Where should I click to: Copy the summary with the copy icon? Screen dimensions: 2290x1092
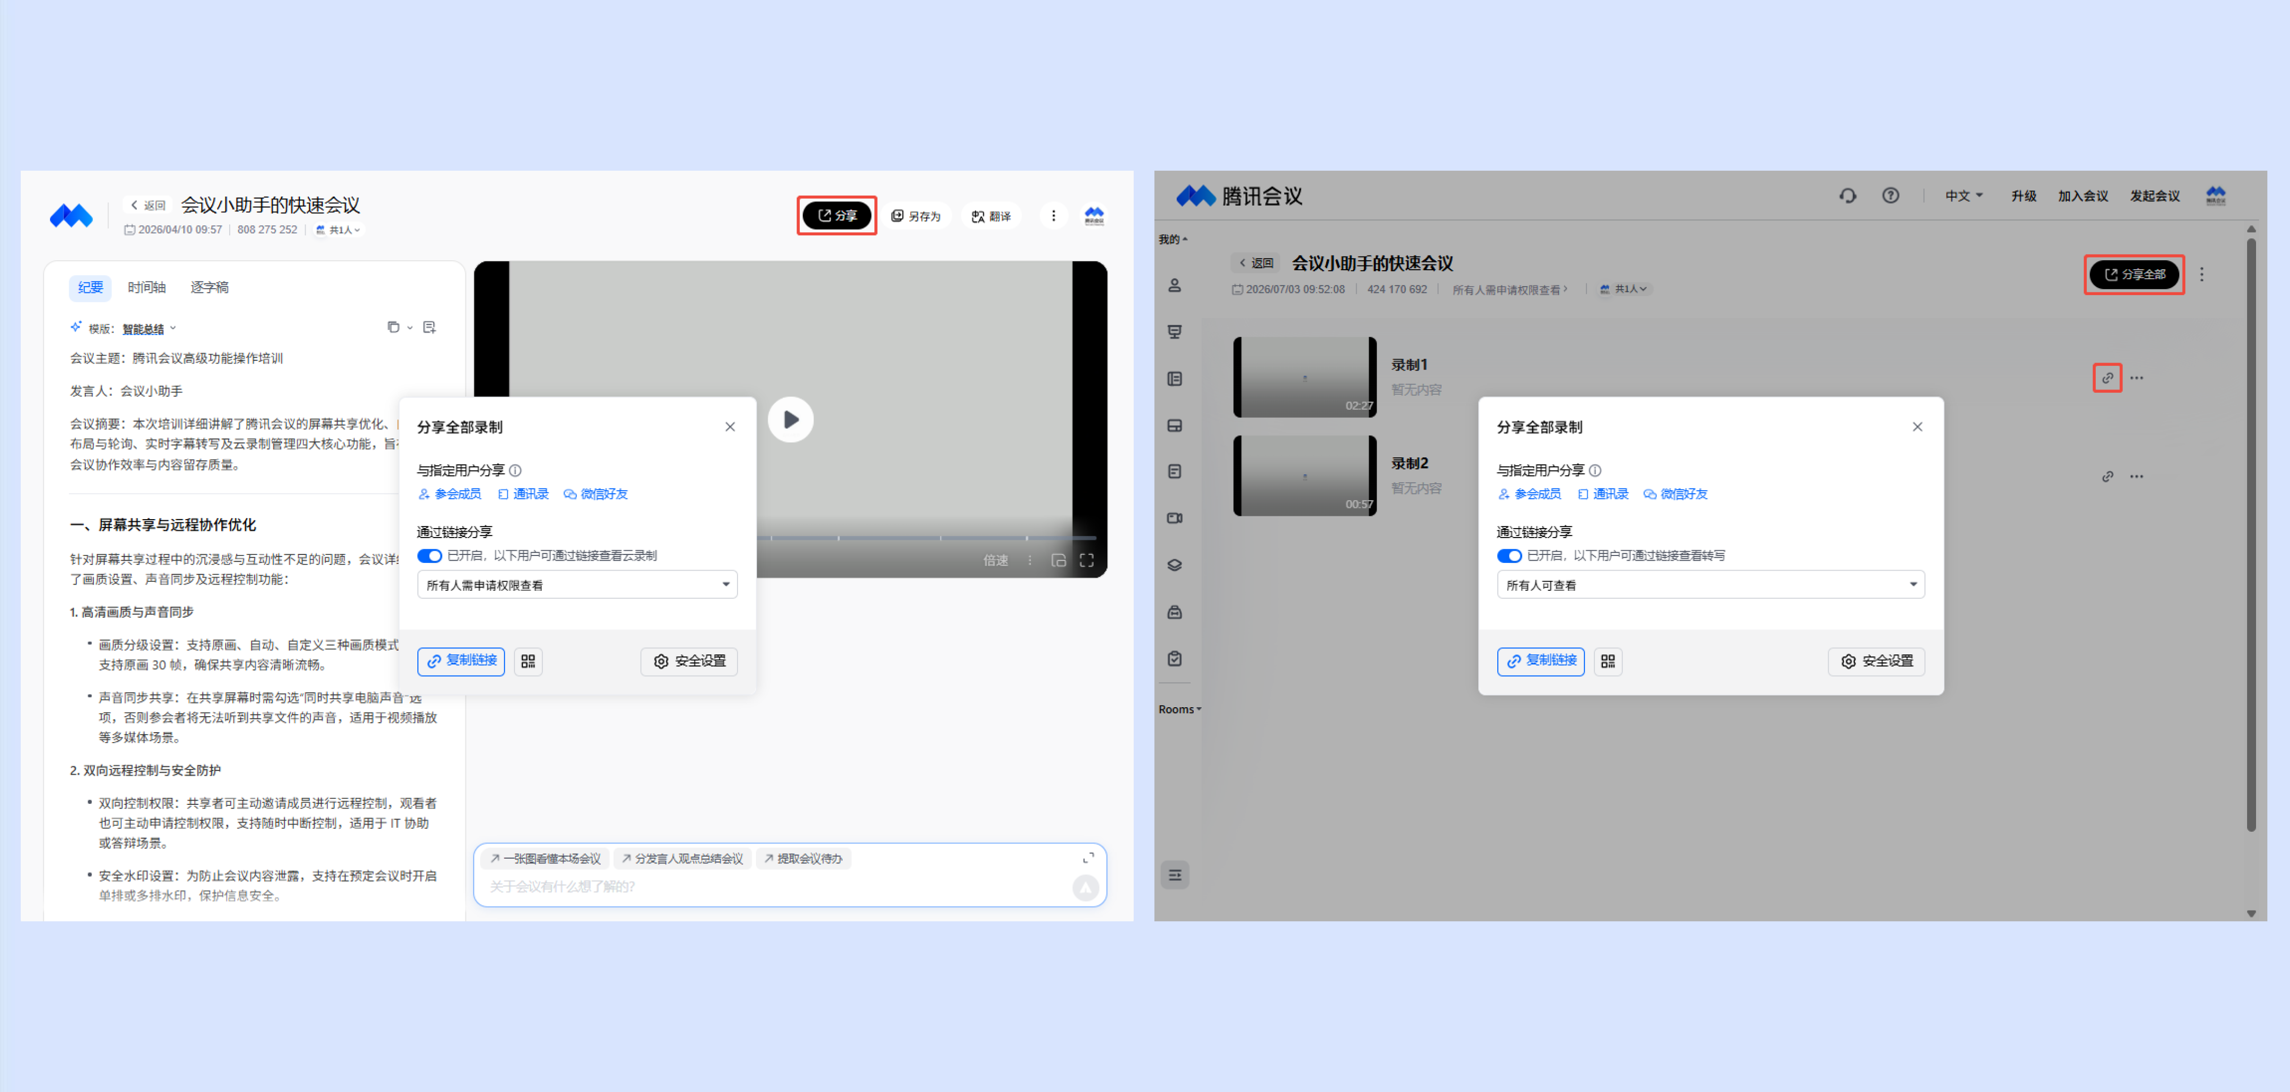point(393,327)
